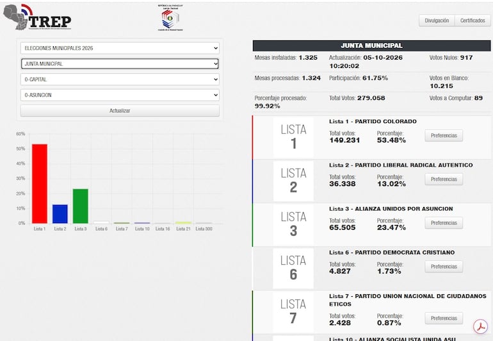Select the LISTA 1 number tile
Image resolution: width=493 pixels, height=341 pixels.
pyautogui.click(x=293, y=137)
